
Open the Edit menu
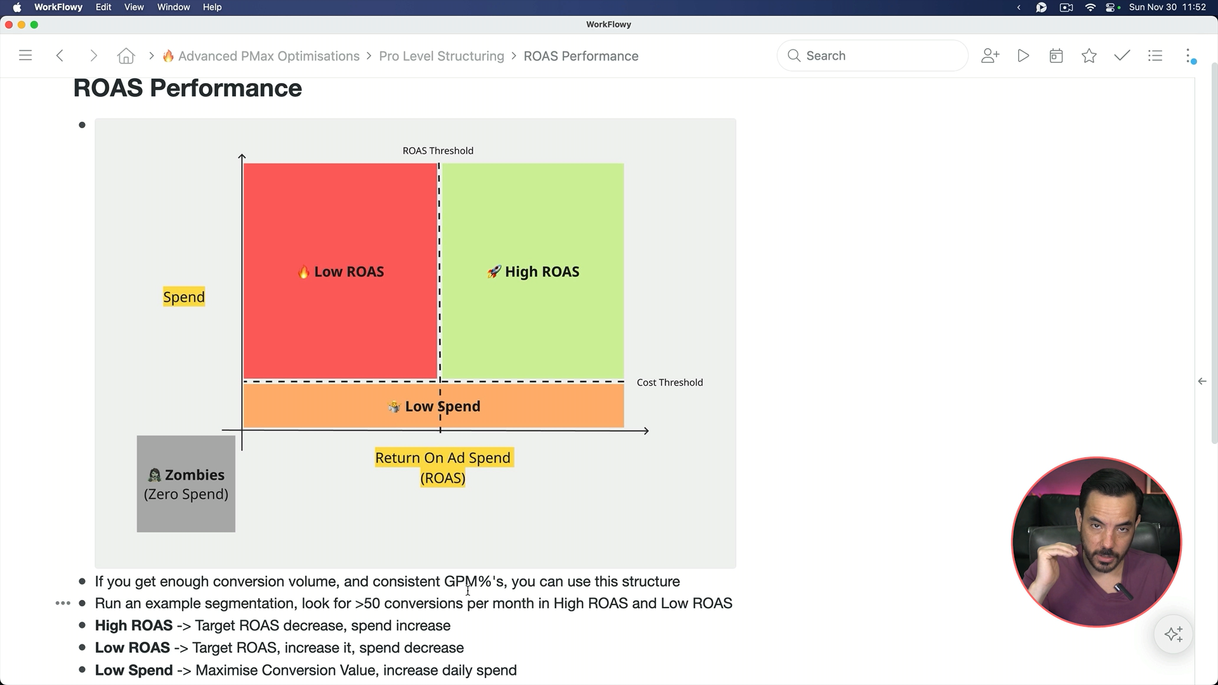tap(103, 7)
